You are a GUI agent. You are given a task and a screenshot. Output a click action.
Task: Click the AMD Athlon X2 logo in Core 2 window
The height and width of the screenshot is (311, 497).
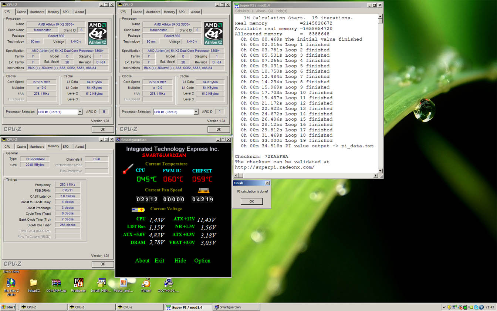pyautogui.click(x=214, y=34)
